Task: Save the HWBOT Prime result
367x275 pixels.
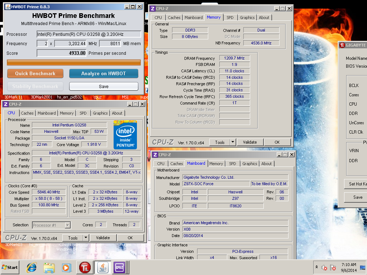Action: tap(104, 87)
